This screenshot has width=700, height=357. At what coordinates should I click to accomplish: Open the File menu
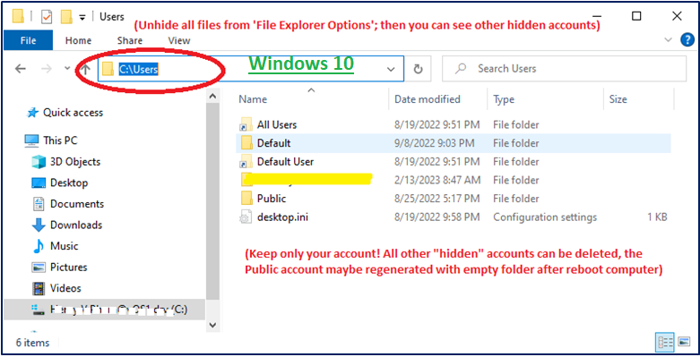pos(28,40)
